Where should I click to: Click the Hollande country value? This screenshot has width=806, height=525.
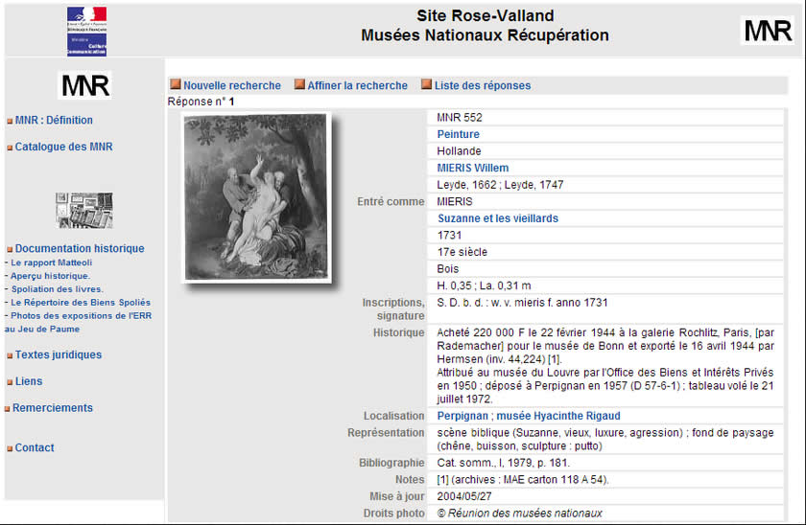tap(459, 151)
